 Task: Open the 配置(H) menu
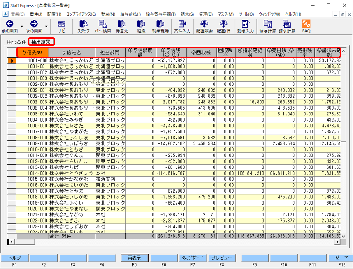tap(54, 14)
